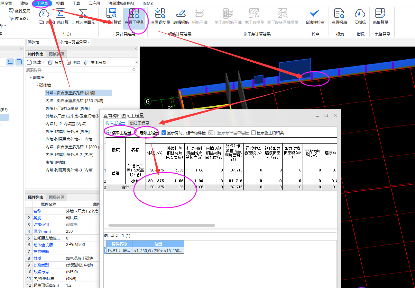Select 内墙--页岩承重多孔砖 [250 内墙]
415x288 pixels.
(74, 101)
